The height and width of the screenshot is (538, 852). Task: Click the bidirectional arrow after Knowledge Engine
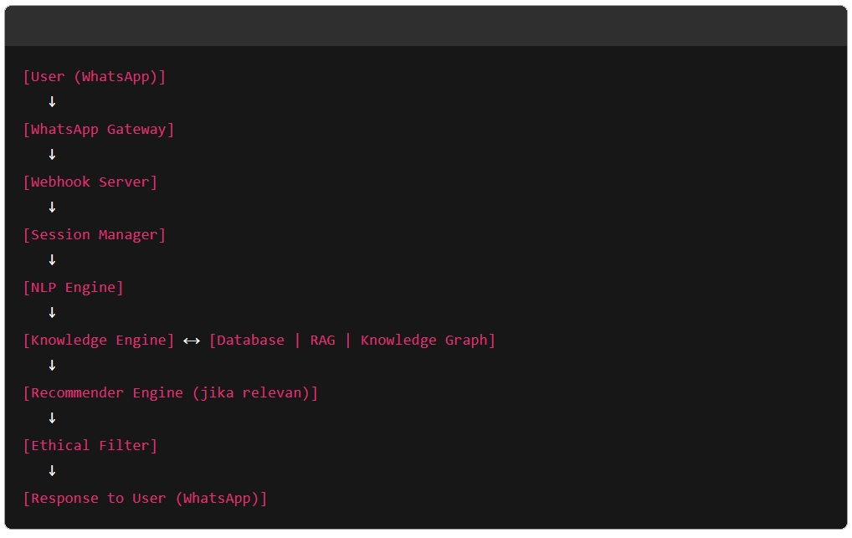point(192,341)
